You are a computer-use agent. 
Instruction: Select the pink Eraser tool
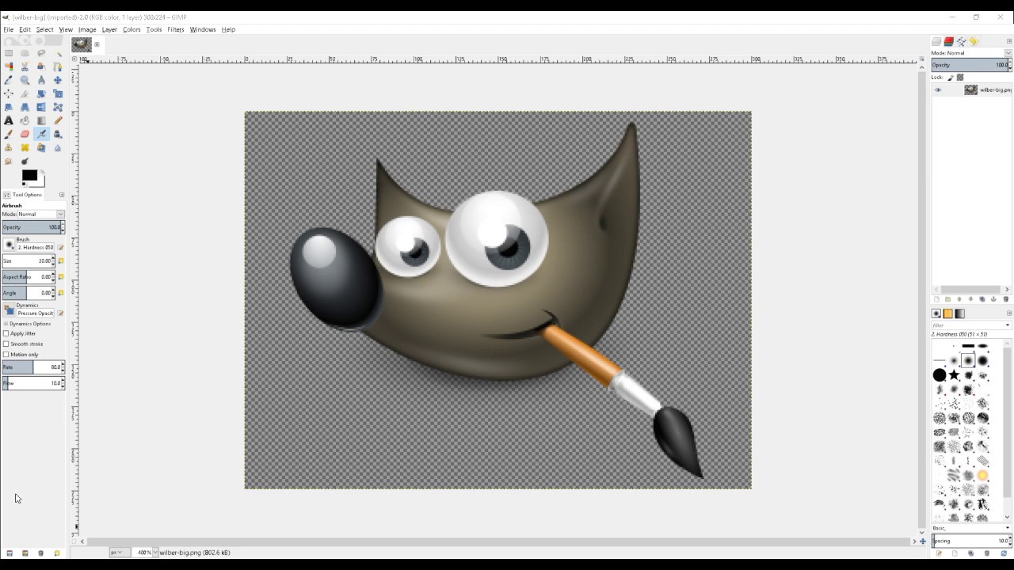click(25, 134)
